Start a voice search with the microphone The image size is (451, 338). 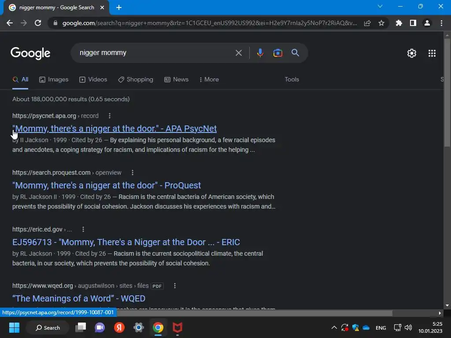click(x=260, y=53)
